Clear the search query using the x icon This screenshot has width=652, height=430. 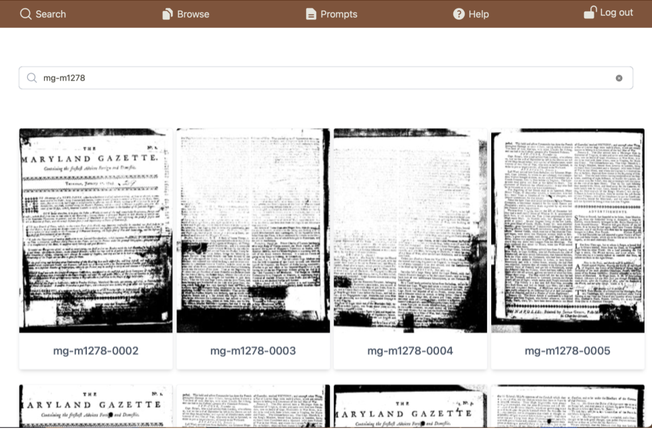(x=619, y=78)
